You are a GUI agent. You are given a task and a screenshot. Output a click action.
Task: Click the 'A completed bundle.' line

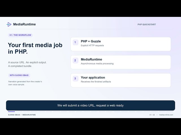coord(20,66)
